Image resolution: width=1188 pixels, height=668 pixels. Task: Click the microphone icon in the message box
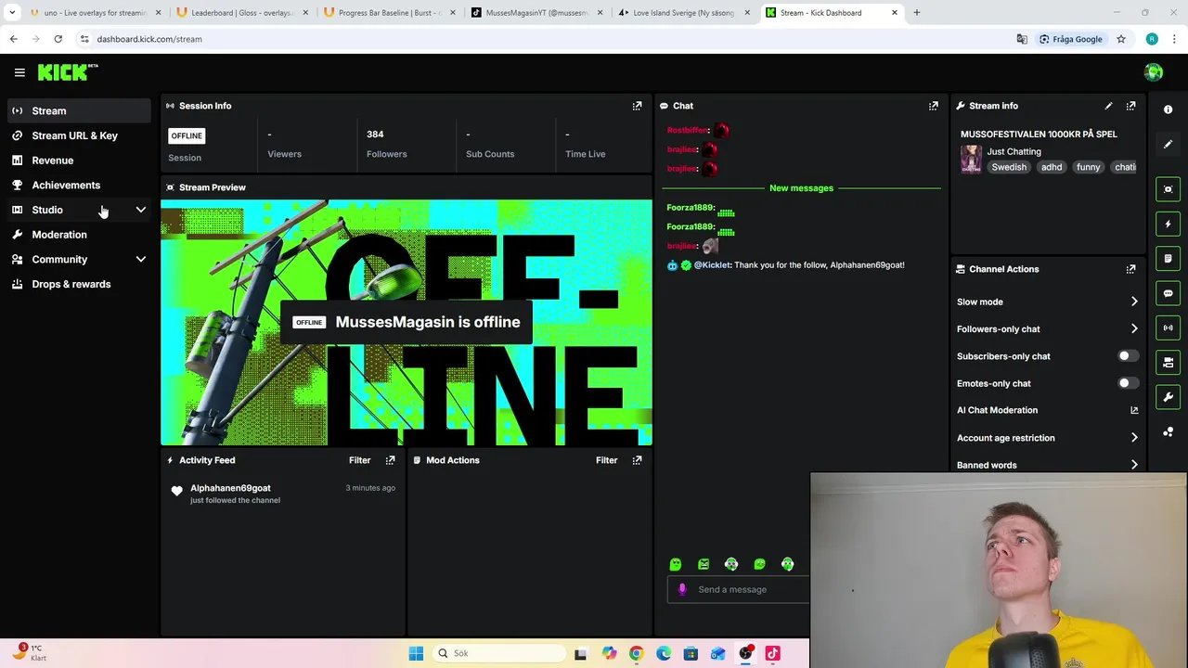682,589
